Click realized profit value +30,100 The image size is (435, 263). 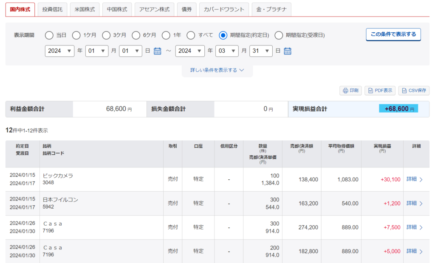click(x=391, y=180)
